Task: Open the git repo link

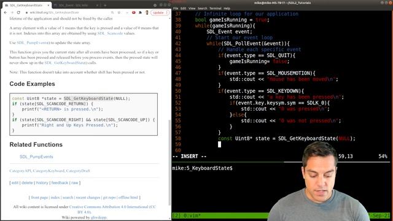Action: pos(109,198)
